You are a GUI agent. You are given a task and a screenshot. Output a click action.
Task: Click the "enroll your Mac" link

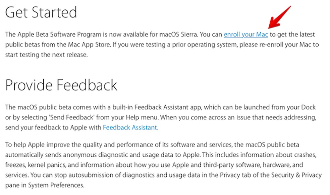pyautogui.click(x=245, y=35)
